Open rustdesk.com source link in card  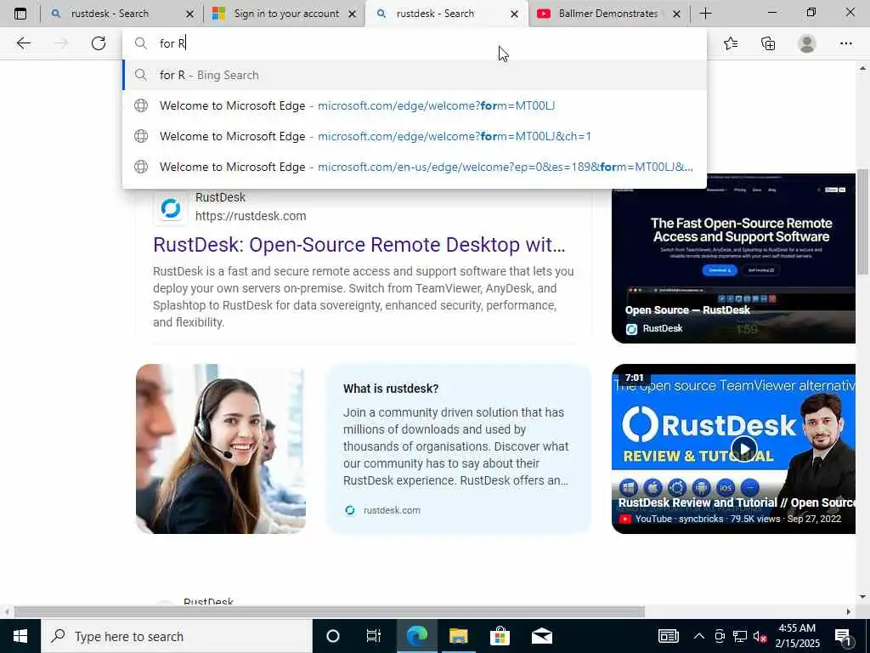click(x=392, y=510)
